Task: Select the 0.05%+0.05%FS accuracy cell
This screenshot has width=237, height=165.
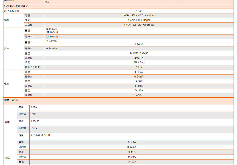Action: point(40,135)
